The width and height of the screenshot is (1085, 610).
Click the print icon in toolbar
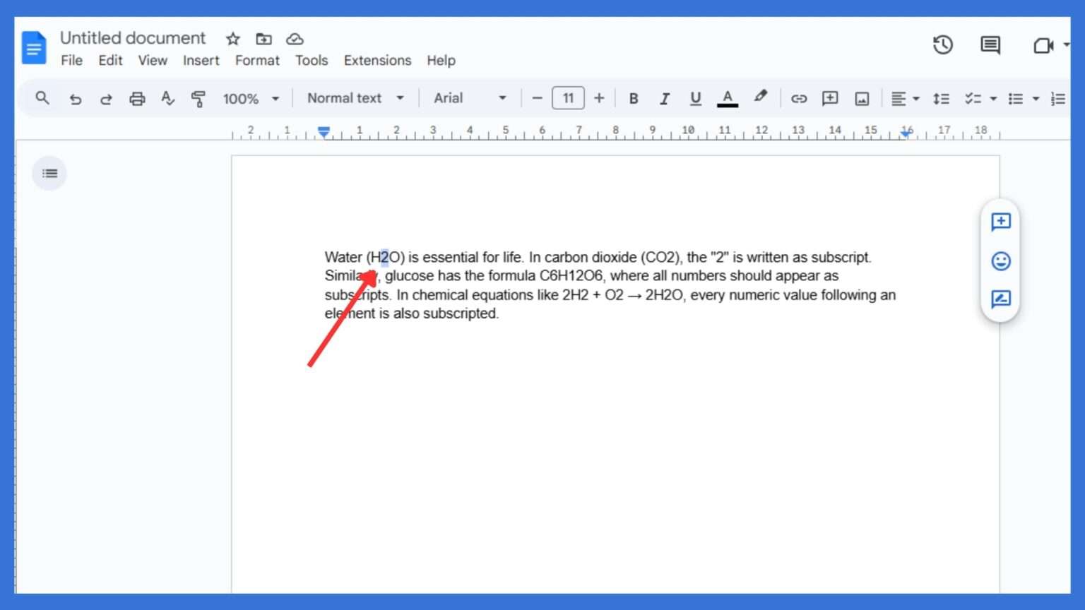(137, 99)
